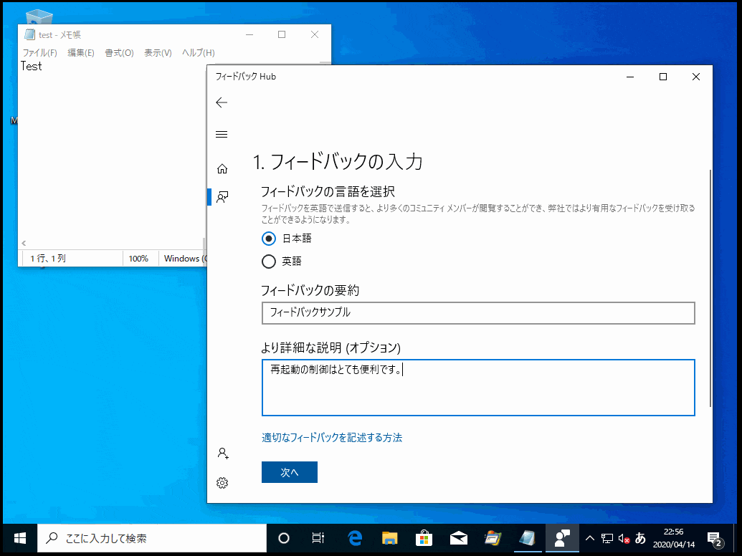The image size is (742, 556).
Task: Open the Home icon in Feedback Hub sidebar
Action: (x=222, y=169)
